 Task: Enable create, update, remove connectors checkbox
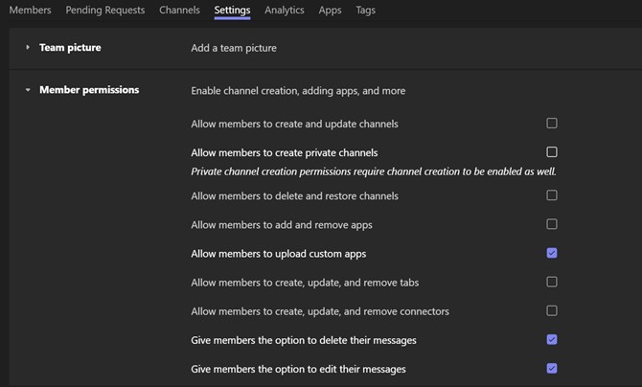(x=552, y=310)
